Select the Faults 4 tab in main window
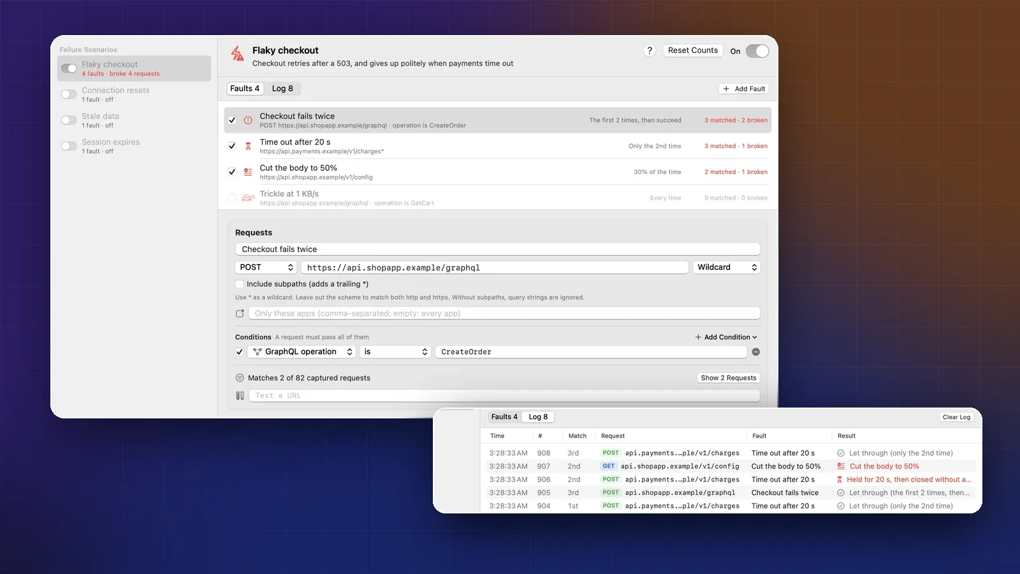 point(245,89)
